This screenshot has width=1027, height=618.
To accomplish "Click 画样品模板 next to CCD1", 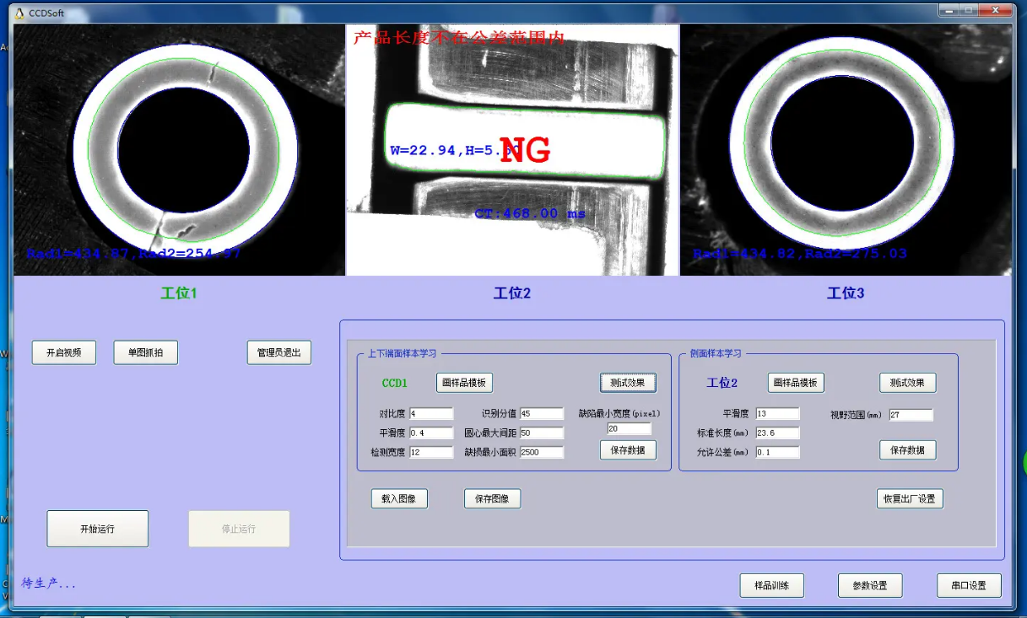I will coord(464,383).
